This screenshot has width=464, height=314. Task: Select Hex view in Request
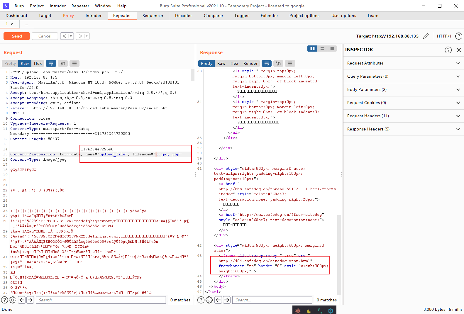[38, 63]
